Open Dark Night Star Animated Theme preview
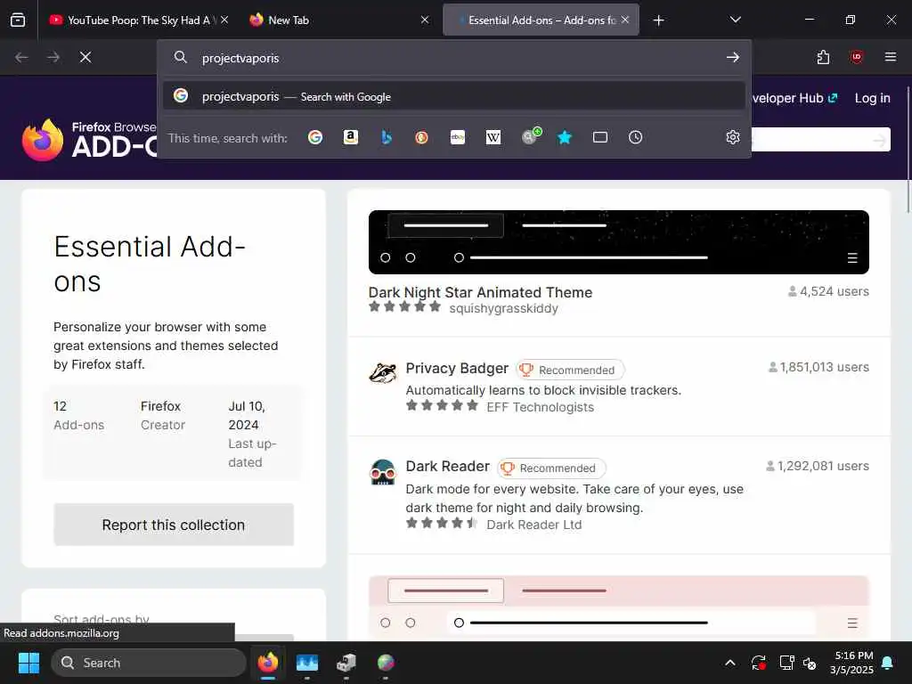This screenshot has height=684, width=912. [x=619, y=242]
